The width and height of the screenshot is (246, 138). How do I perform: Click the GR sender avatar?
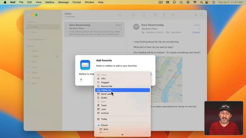pyautogui.click(x=136, y=26)
